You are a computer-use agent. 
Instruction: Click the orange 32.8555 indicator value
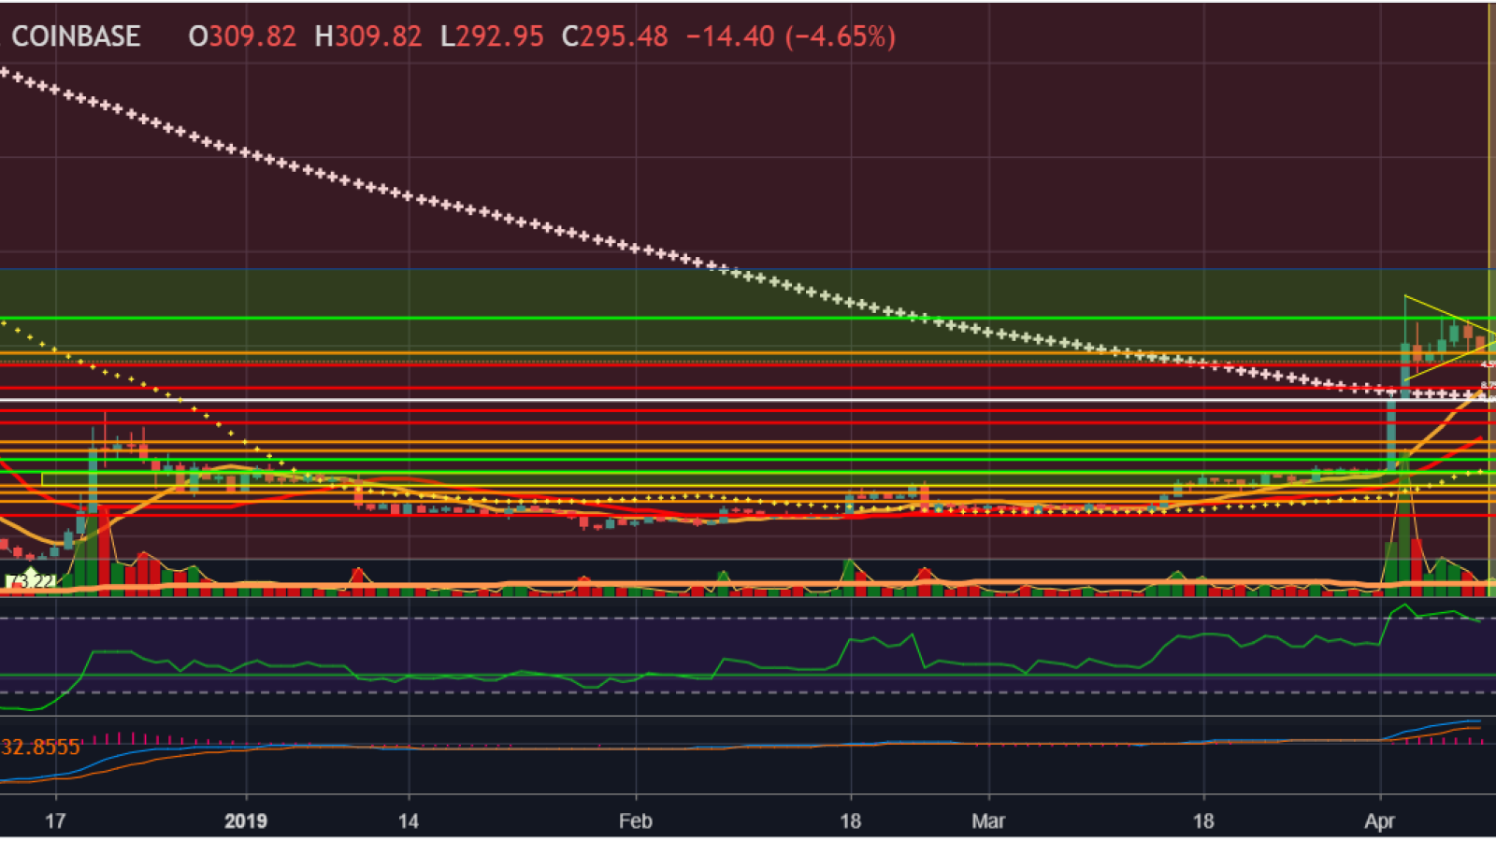click(40, 747)
